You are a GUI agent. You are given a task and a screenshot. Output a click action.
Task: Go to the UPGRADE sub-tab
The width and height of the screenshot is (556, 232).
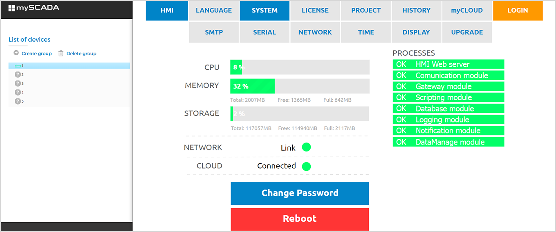(467, 32)
